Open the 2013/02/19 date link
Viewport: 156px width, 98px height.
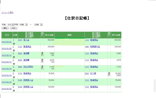coord(7,75)
